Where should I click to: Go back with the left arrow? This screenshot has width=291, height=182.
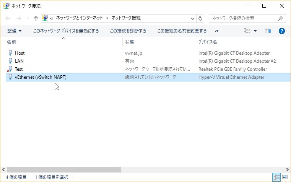8,18
